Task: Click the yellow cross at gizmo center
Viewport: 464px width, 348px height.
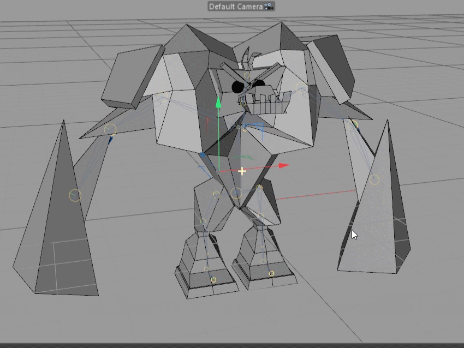Action: (x=242, y=171)
